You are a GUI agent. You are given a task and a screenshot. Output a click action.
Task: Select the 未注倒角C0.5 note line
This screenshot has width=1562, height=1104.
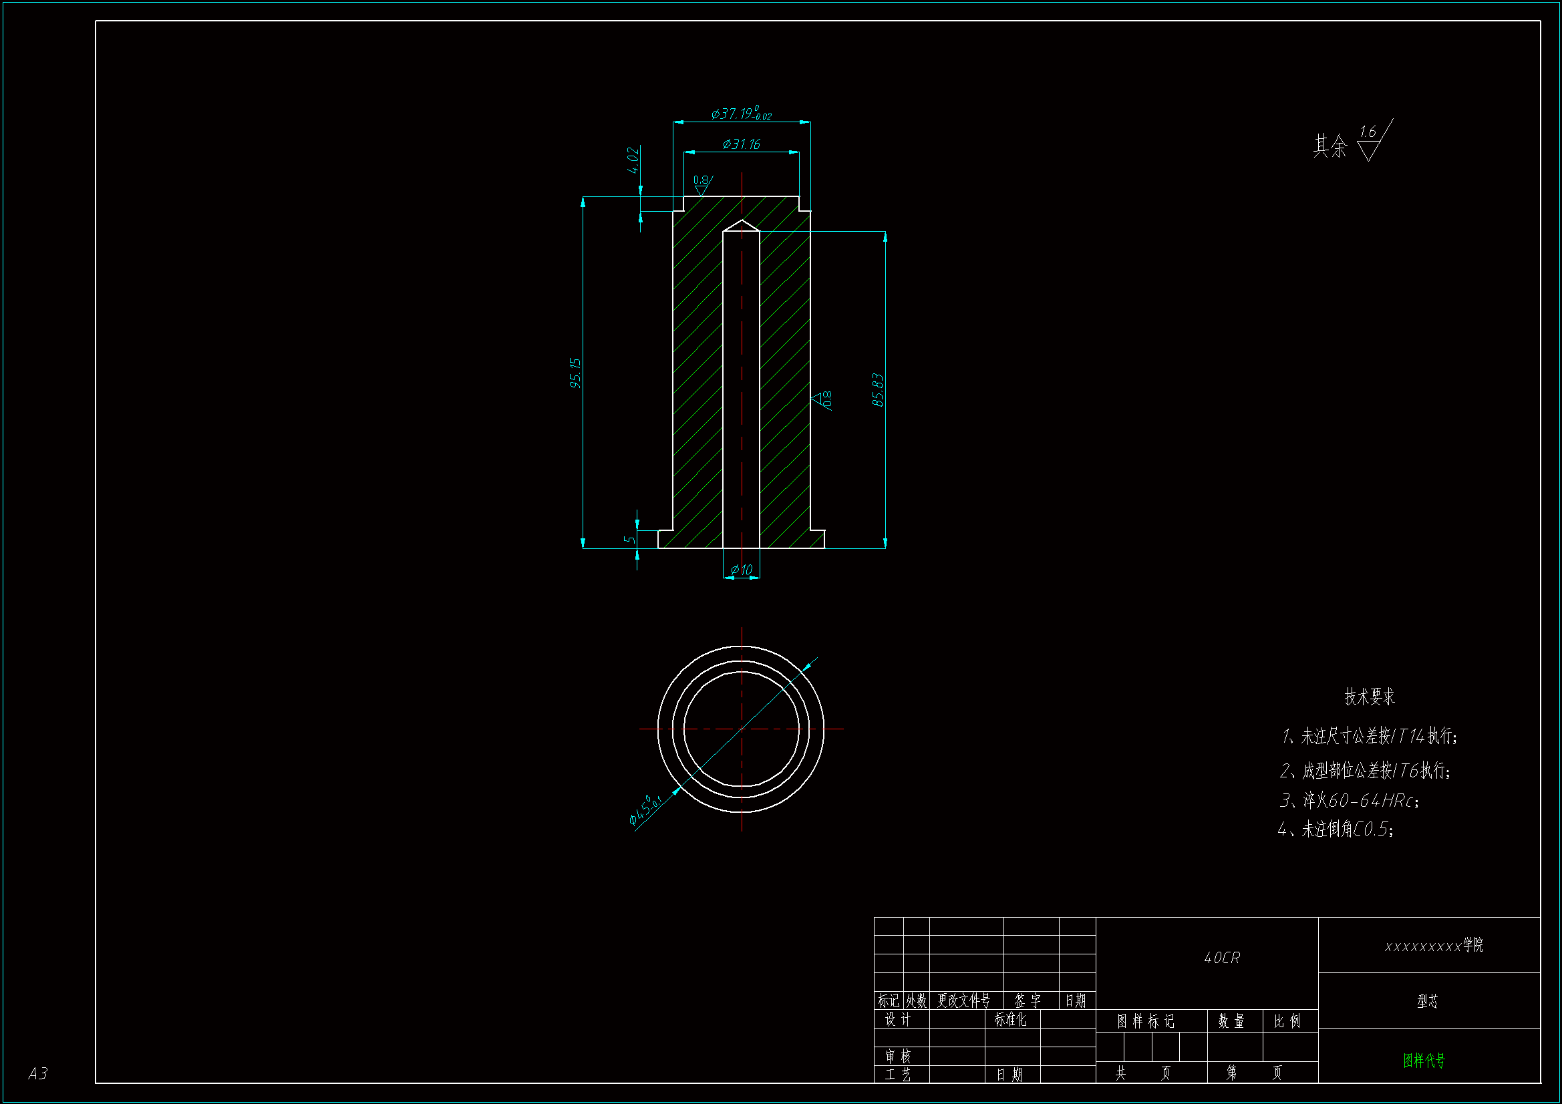[x=1336, y=830]
